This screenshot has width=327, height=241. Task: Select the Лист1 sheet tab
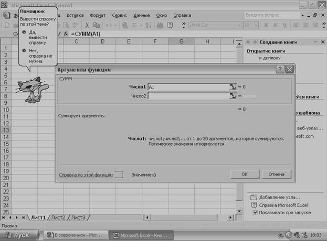point(38,217)
